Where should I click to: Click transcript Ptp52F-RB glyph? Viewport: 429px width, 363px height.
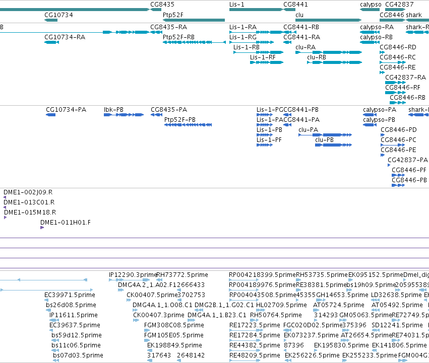[194, 42]
